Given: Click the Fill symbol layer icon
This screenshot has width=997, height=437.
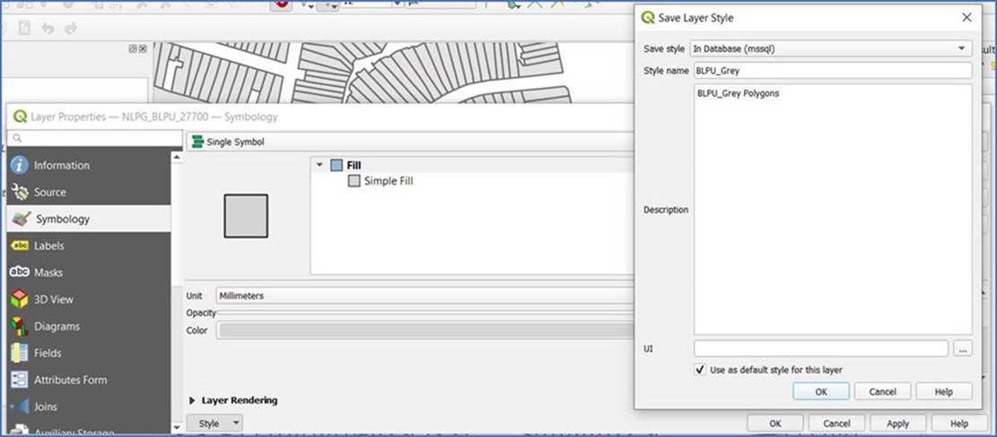Looking at the screenshot, I should click(337, 166).
